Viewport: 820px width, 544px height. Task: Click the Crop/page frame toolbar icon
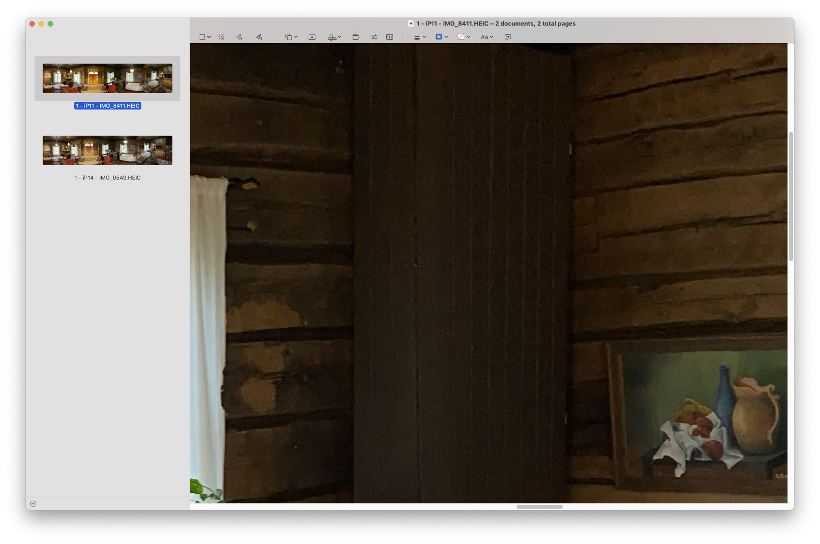tap(355, 37)
